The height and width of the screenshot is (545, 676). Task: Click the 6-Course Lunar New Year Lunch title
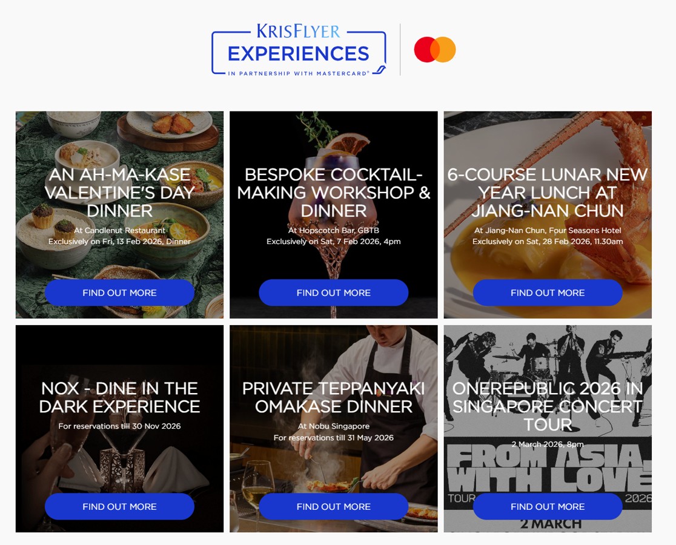[547, 193]
